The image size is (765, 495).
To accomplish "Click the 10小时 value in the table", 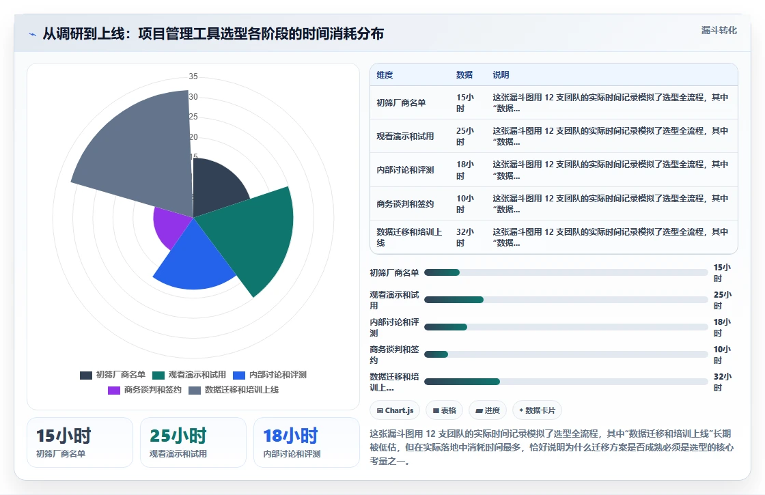I will click(x=465, y=204).
